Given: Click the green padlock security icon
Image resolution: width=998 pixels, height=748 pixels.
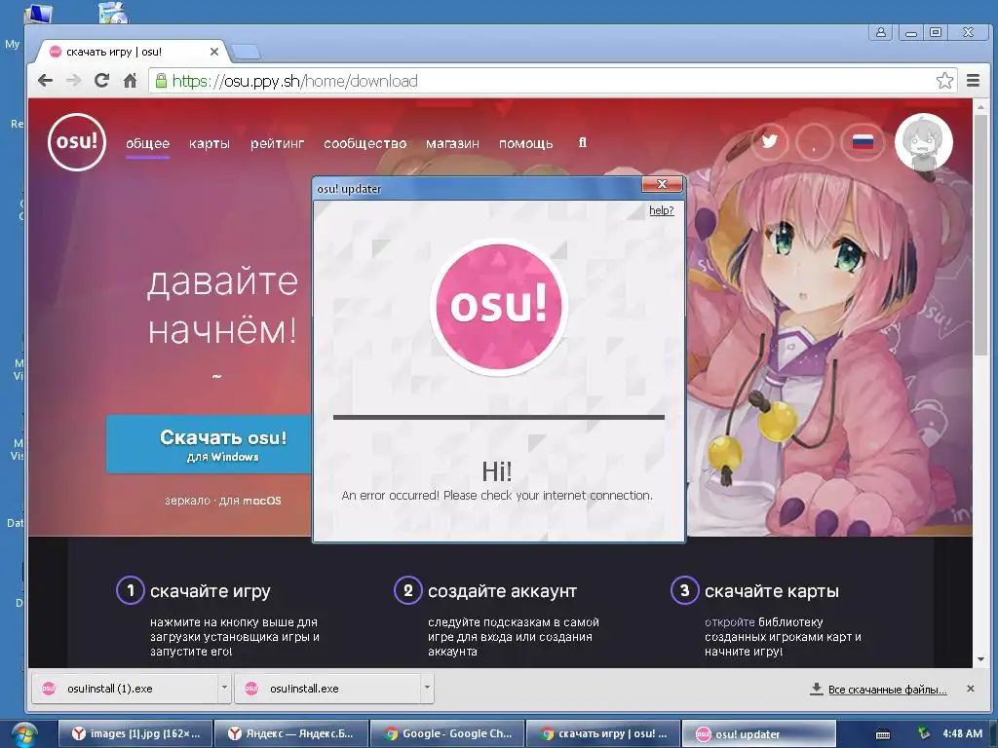Looking at the screenshot, I should pos(161,81).
